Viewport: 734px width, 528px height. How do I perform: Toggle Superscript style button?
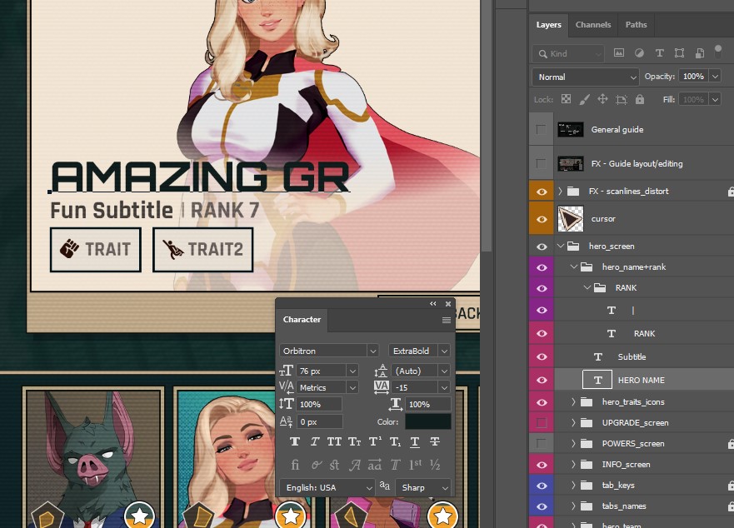click(375, 441)
